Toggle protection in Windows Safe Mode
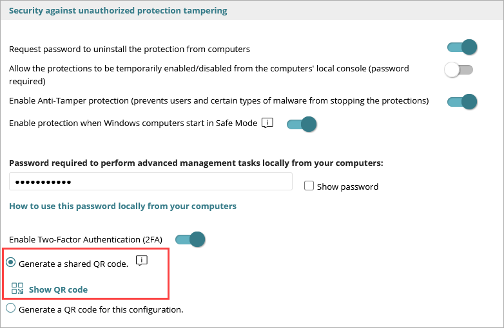504x328 pixels. [x=301, y=123]
